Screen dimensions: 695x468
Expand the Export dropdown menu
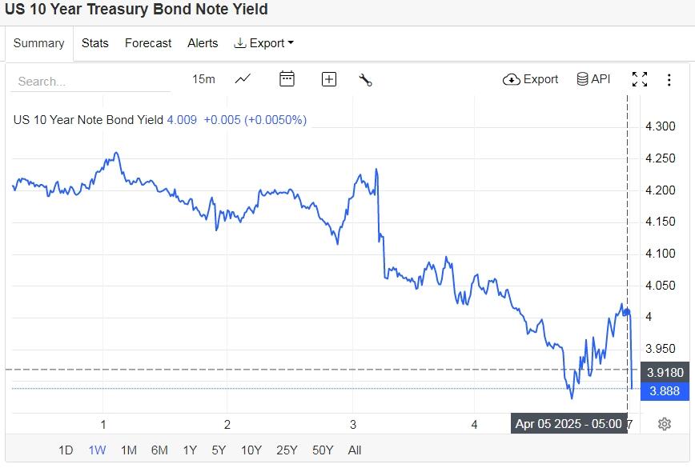pos(263,43)
